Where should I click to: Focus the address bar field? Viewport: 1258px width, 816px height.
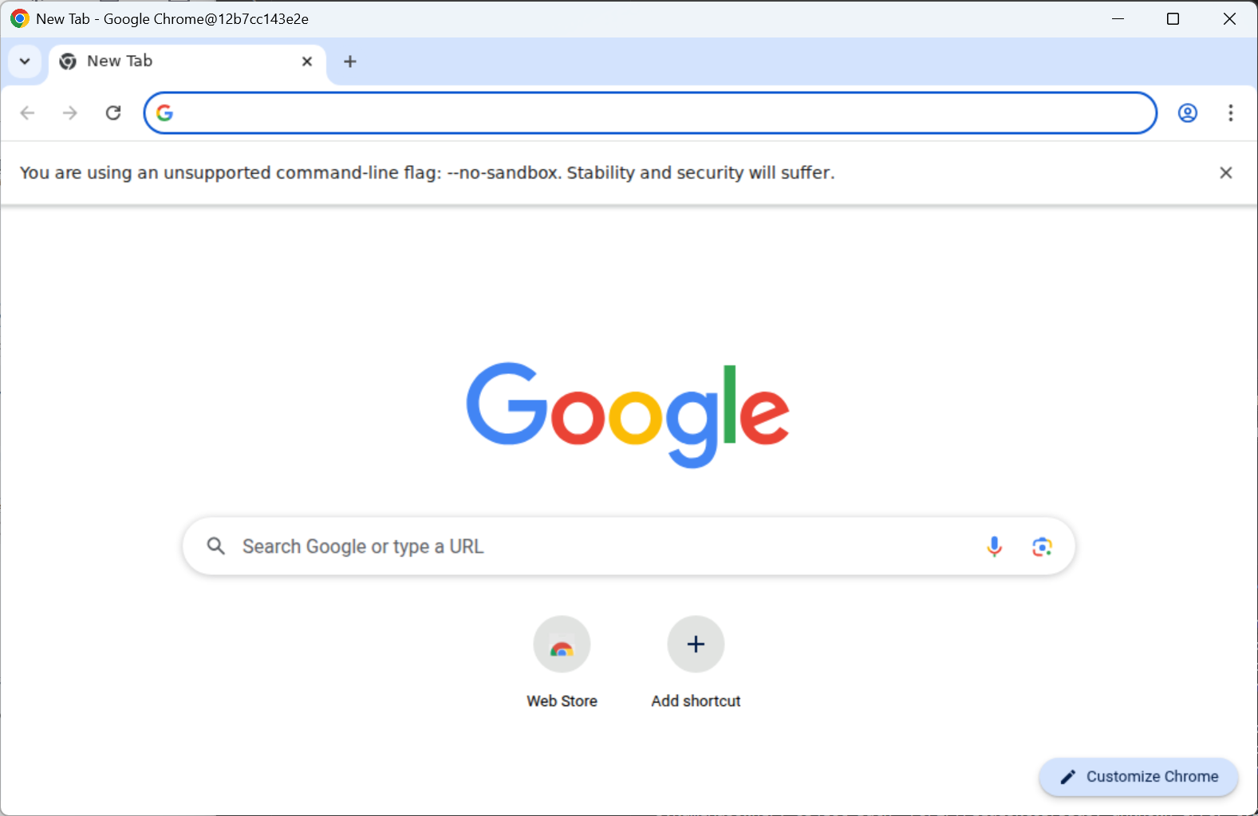click(650, 112)
